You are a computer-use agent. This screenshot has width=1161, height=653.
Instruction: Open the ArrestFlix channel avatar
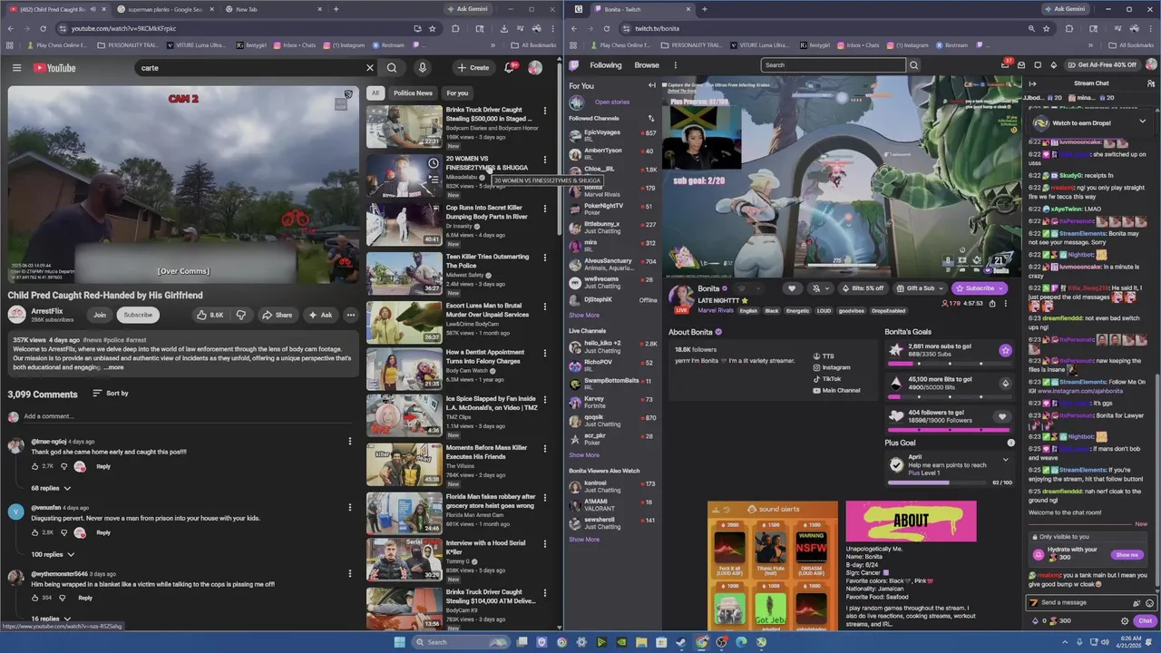(16, 315)
